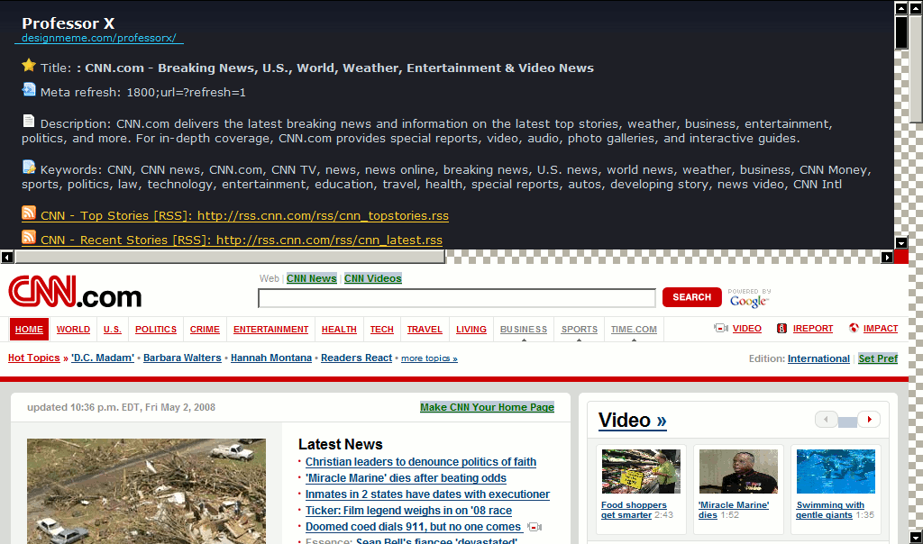Screen dimensions: 923x544
Task: Click next arrow in the Video carousel
Action: (x=869, y=420)
